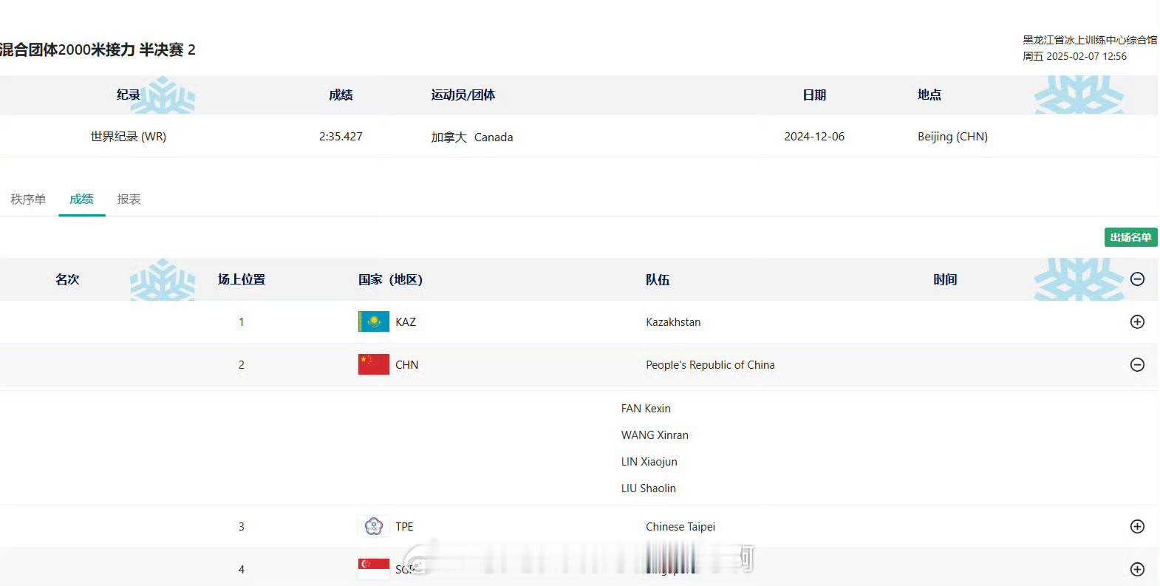The image size is (1160, 586).
Task: Click the date 周五 2025-02-07 12:56
Action: tap(1074, 56)
